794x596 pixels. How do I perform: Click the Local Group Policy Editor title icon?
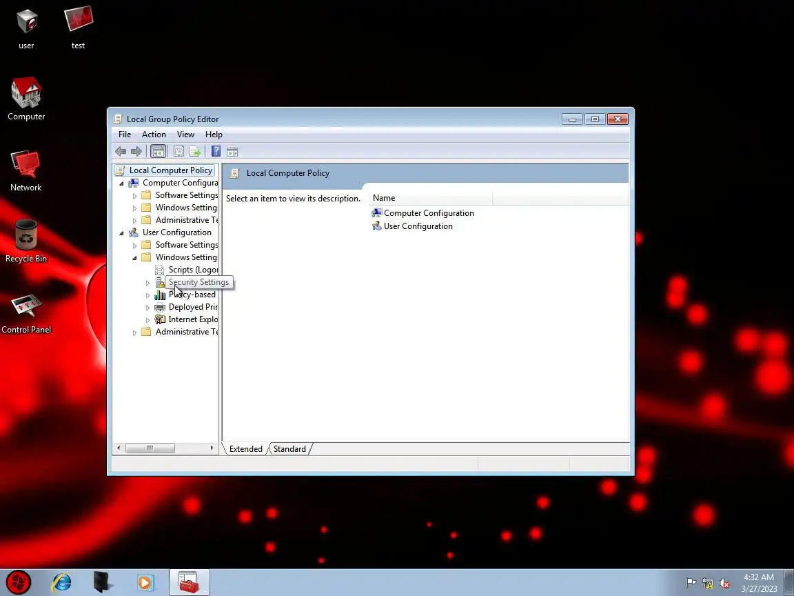[x=118, y=119]
